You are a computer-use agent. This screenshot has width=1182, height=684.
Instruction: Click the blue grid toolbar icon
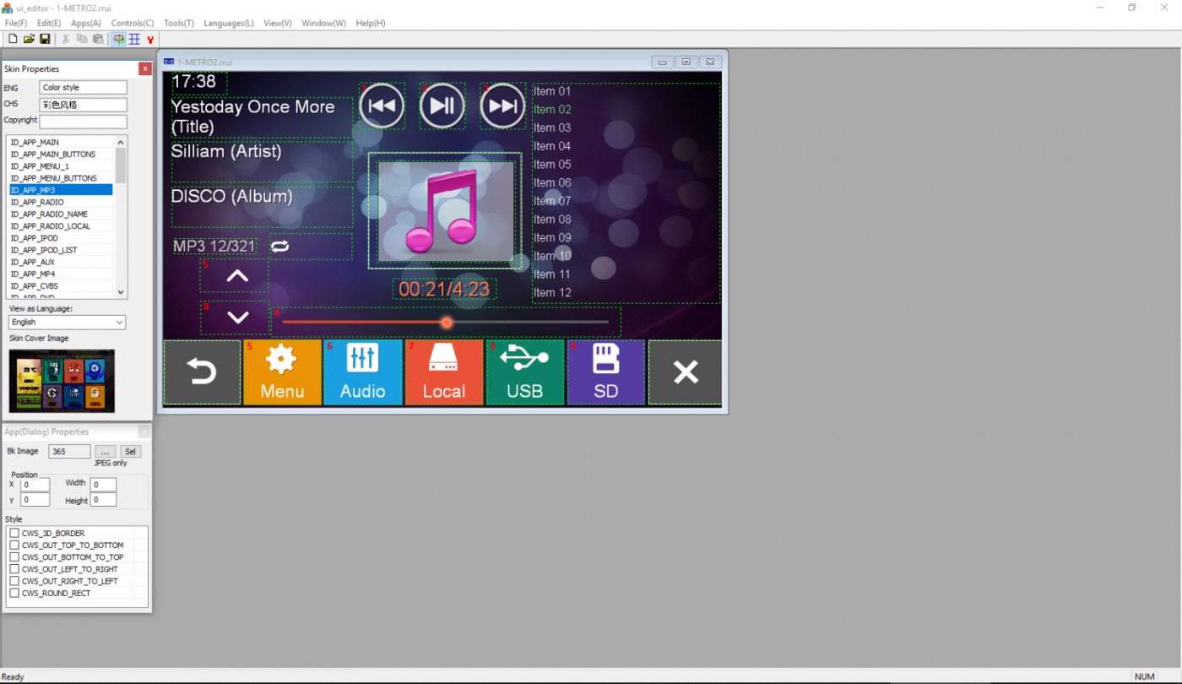pyautogui.click(x=134, y=39)
